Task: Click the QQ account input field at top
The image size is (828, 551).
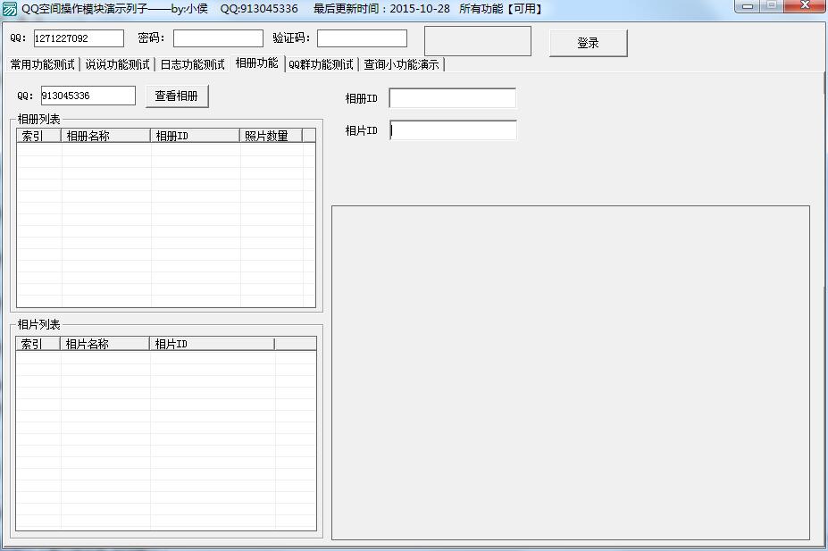Action: 79,38
